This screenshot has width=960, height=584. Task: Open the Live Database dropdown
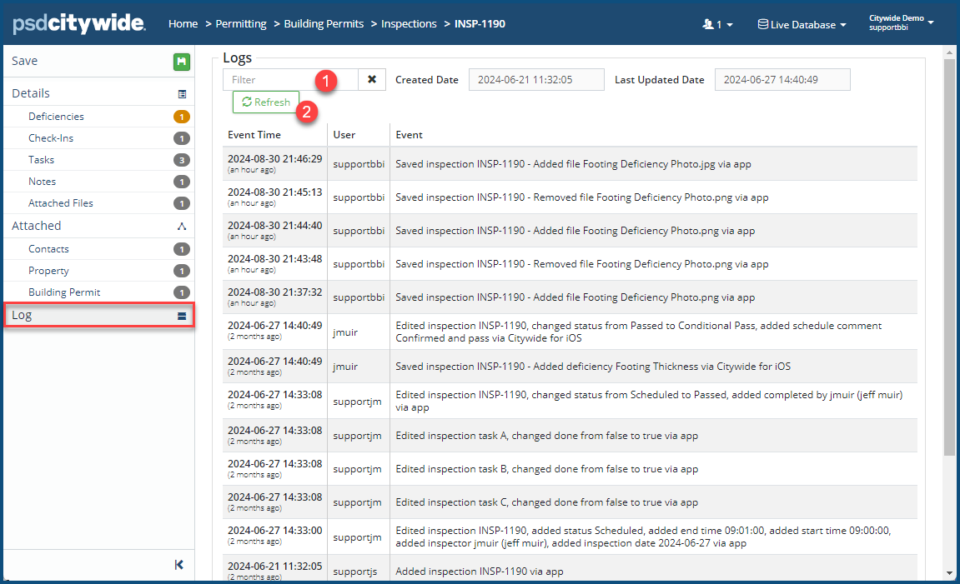(802, 25)
